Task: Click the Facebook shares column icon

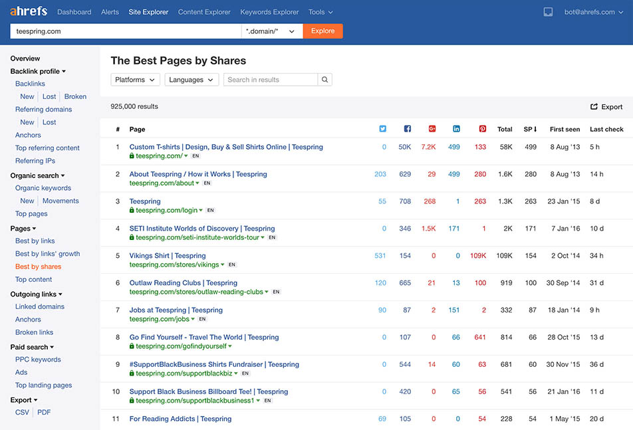Action: (x=406, y=129)
